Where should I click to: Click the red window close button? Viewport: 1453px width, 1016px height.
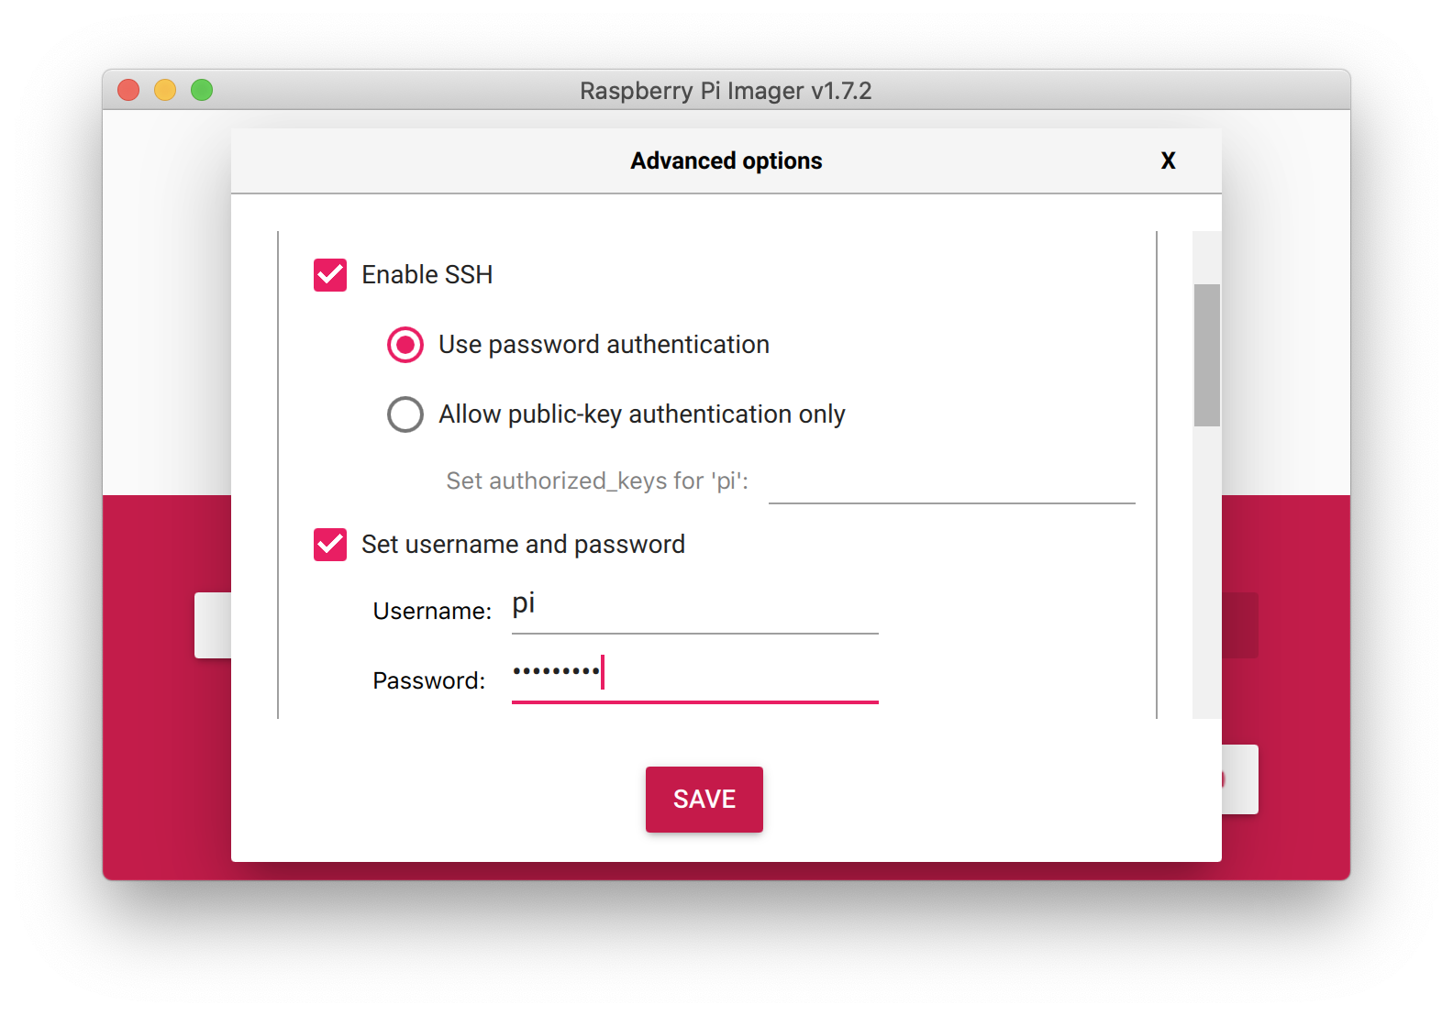click(128, 90)
